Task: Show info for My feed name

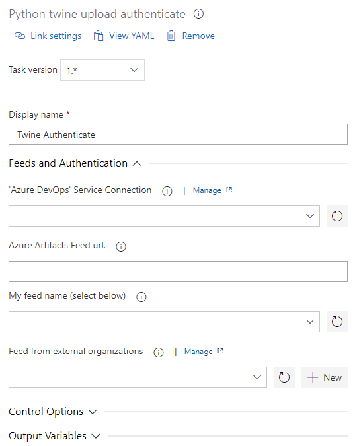Action: 141,297
